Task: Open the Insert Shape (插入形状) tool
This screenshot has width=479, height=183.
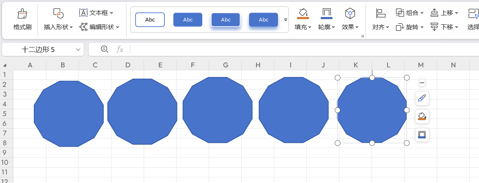Action: 58,14
